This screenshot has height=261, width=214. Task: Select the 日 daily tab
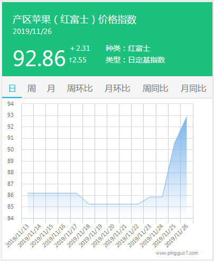[x=12, y=88]
